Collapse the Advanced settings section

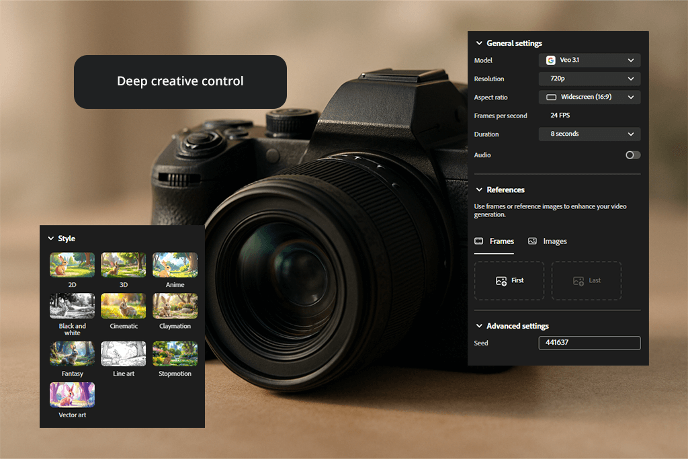[x=479, y=325]
